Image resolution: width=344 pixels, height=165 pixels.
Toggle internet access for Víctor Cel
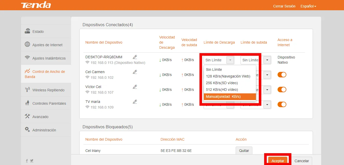[282, 90]
